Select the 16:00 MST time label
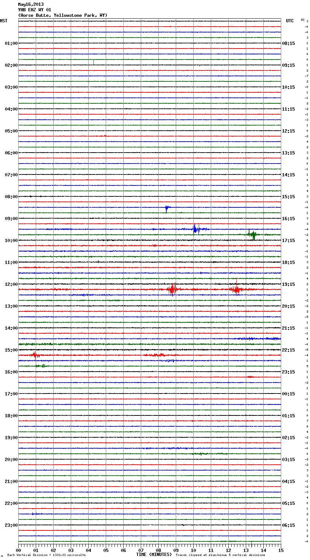The width and height of the screenshot is (310, 560). click(11, 372)
